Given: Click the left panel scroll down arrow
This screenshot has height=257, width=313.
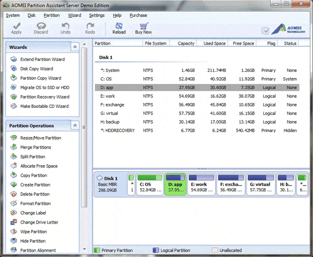Looking at the screenshot, I should tap(85, 249).
